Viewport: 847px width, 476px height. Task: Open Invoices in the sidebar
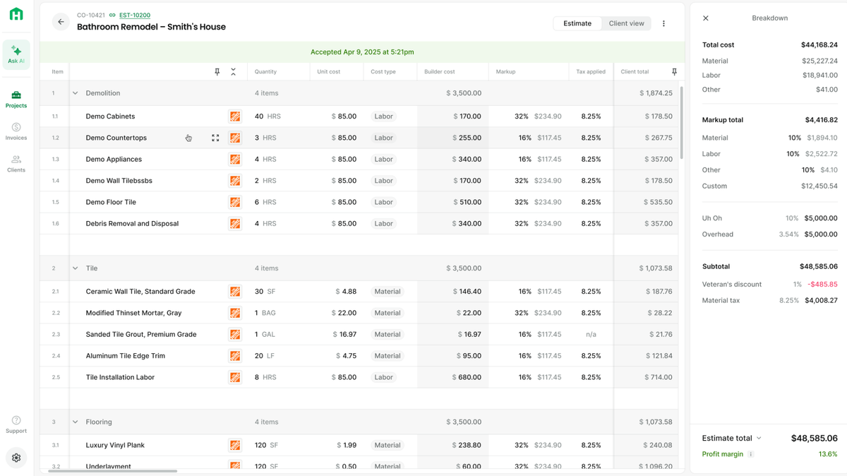[x=16, y=131]
